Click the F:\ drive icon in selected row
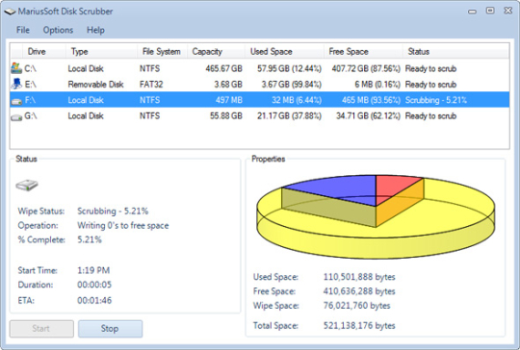 pyautogui.click(x=16, y=101)
